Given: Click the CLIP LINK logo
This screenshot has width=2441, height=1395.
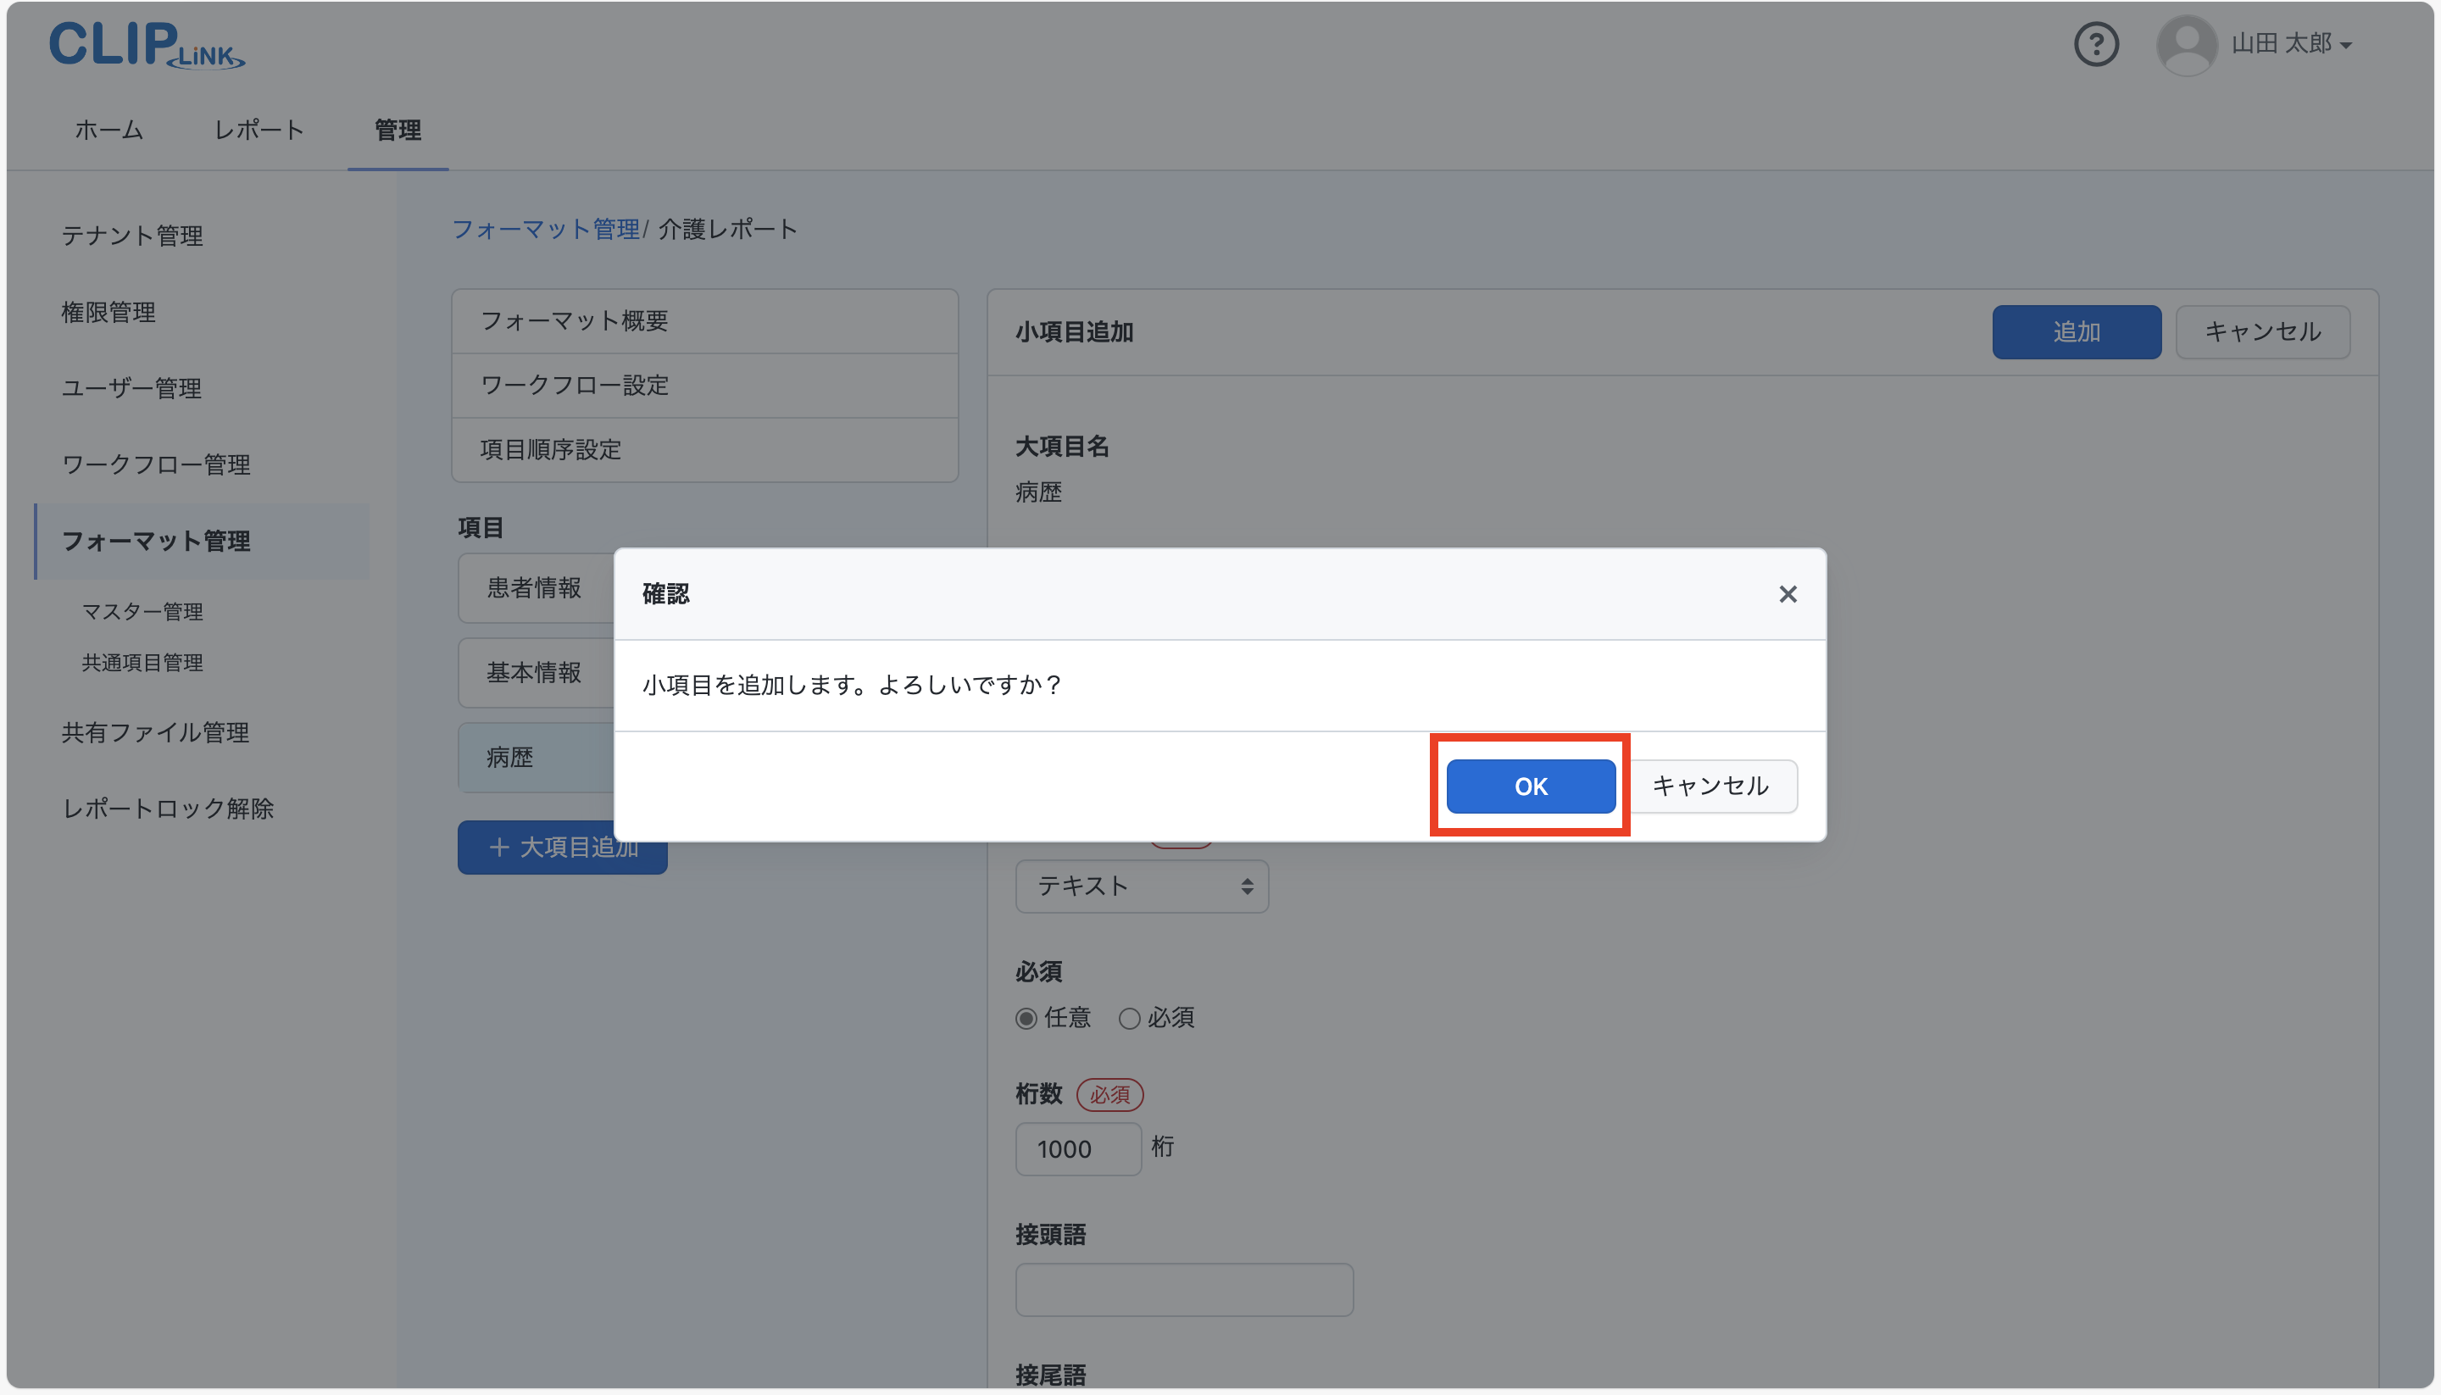Looking at the screenshot, I should pyautogui.click(x=147, y=45).
